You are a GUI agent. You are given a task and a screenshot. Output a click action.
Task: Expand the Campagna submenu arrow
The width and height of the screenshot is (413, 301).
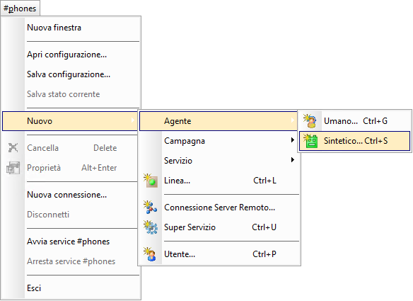[x=292, y=140]
